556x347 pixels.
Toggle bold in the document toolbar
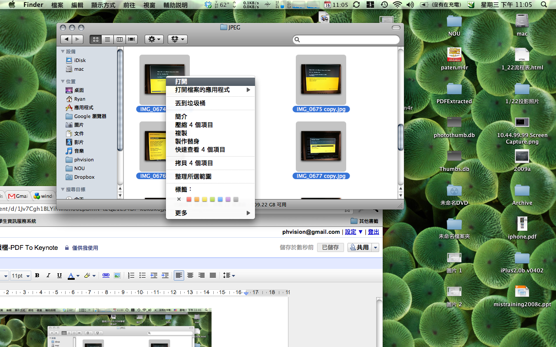[37, 275]
